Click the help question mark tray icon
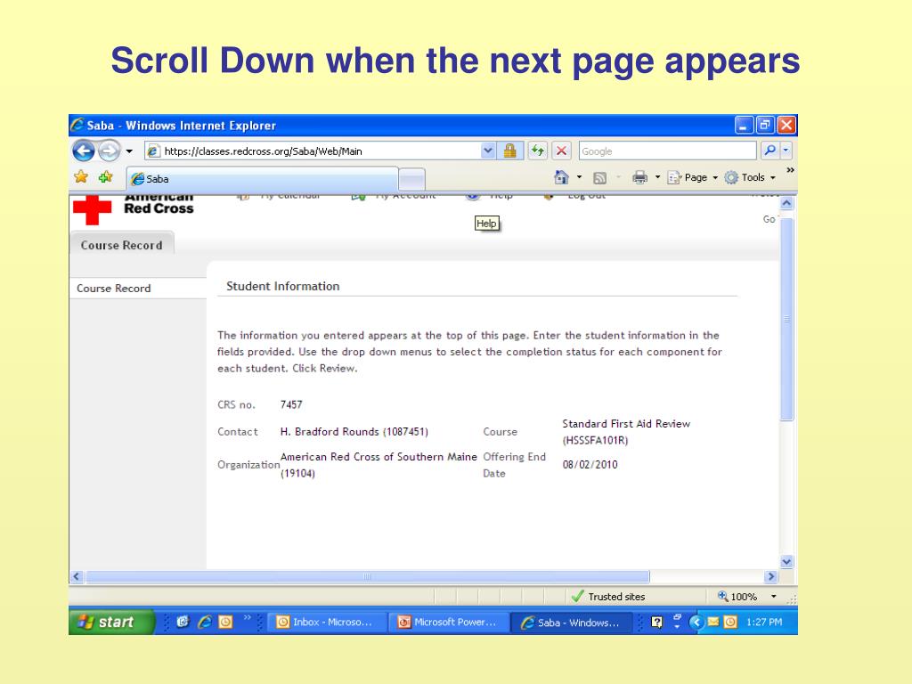This screenshot has height=684, width=912. click(x=656, y=623)
